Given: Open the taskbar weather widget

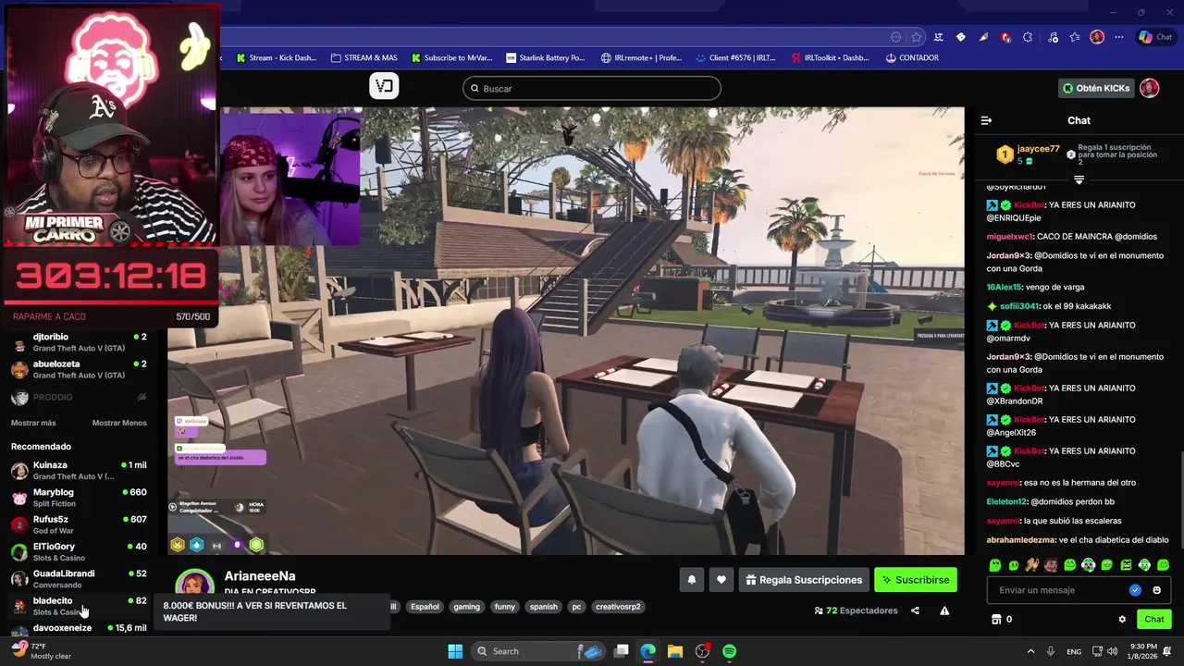Looking at the screenshot, I should point(42,651).
